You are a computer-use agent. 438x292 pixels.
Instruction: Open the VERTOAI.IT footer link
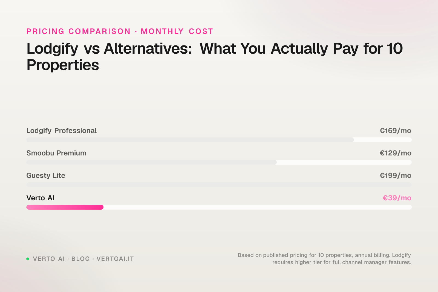point(115,259)
